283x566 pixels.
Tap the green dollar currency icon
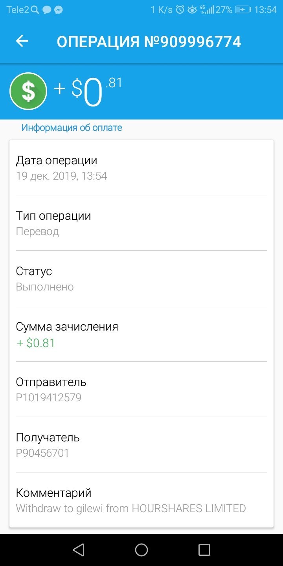[x=28, y=91]
